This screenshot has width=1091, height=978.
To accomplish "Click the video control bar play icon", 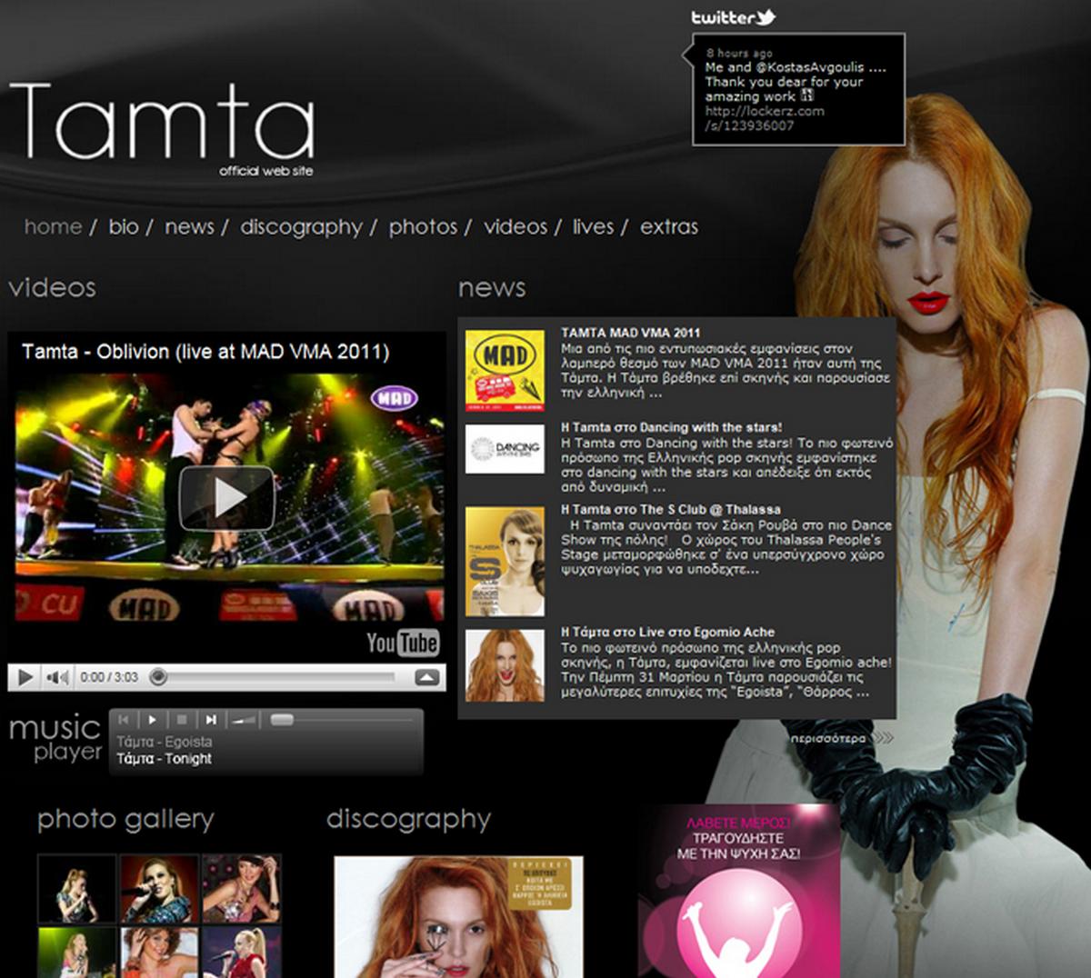I will 25,677.
